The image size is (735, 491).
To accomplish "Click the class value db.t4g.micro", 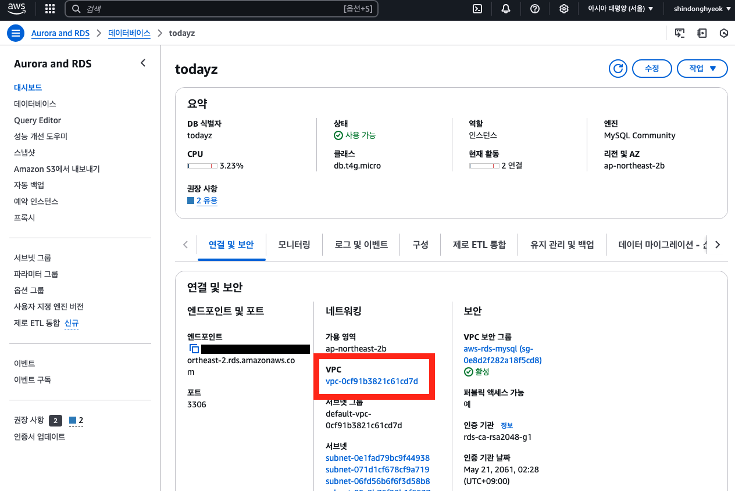I will (x=357, y=166).
